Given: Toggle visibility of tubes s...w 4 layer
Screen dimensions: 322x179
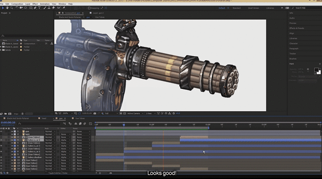Looking at the screenshot, I should (x=1, y=140).
